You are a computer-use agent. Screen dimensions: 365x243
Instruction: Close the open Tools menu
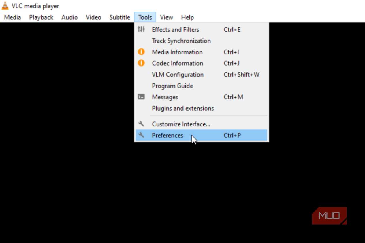145,17
